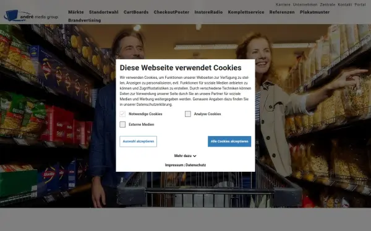The image size is (371, 231).
Task: Open the Standortwahl menu item
Action: click(x=104, y=12)
